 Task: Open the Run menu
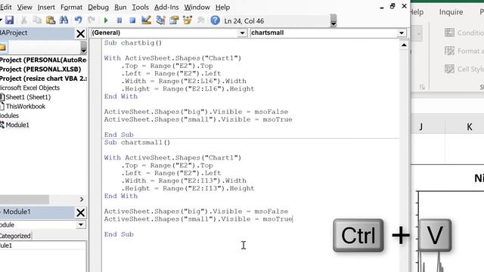click(x=120, y=7)
